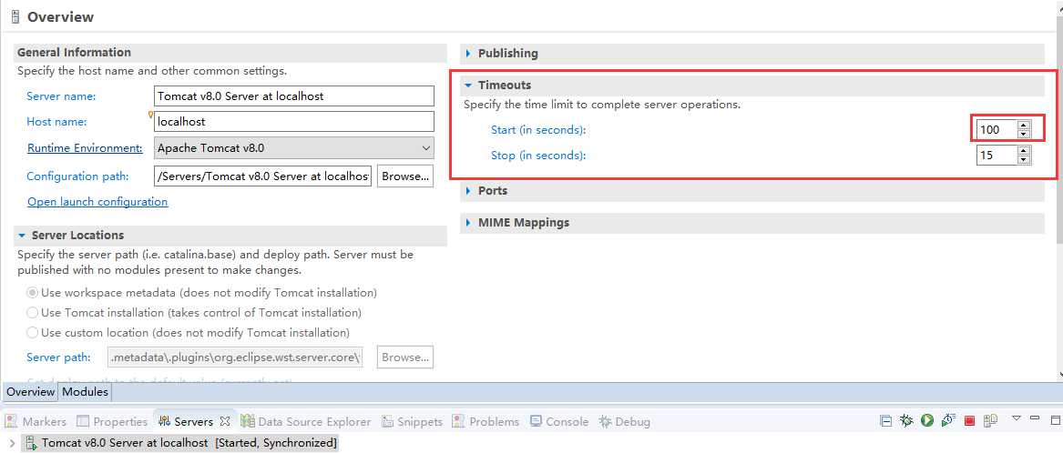Open the Data Source Explorer tab
The image size is (1063, 453).
306,421
